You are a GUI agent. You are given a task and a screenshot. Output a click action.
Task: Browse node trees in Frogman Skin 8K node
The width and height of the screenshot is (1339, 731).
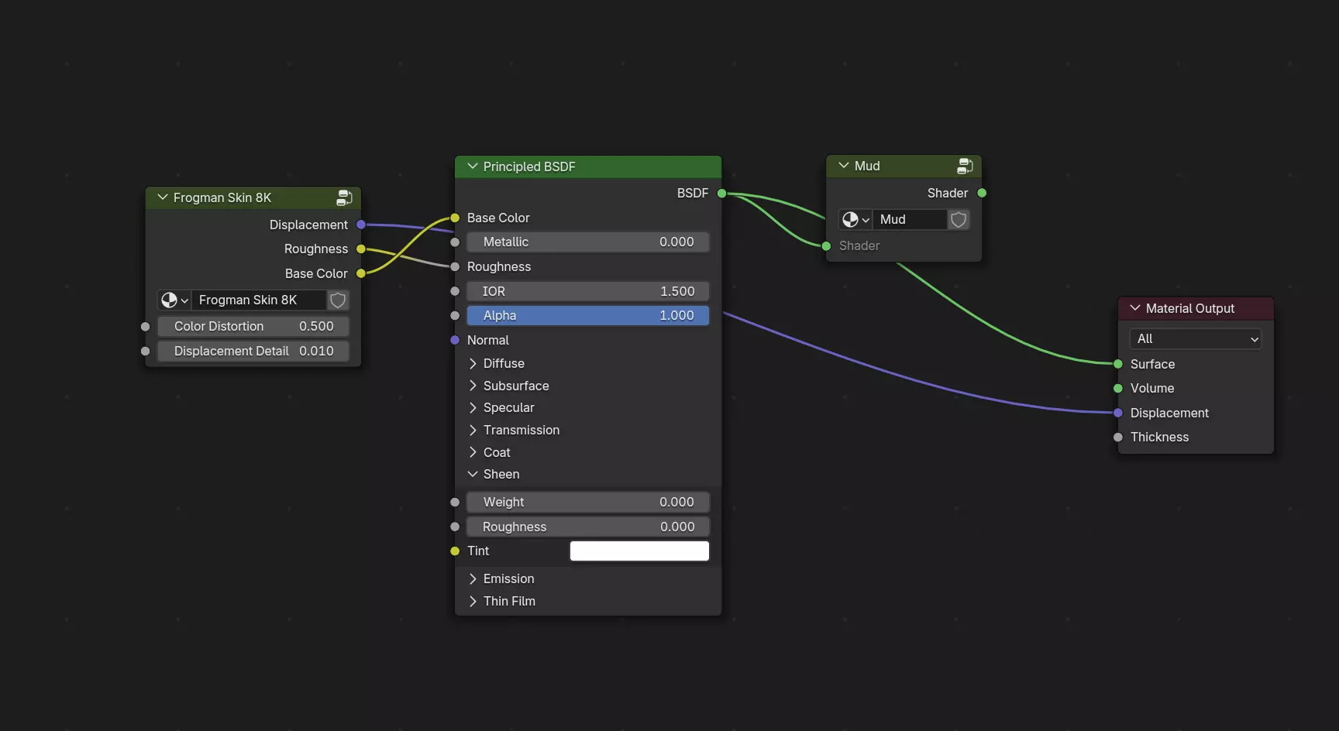point(174,300)
